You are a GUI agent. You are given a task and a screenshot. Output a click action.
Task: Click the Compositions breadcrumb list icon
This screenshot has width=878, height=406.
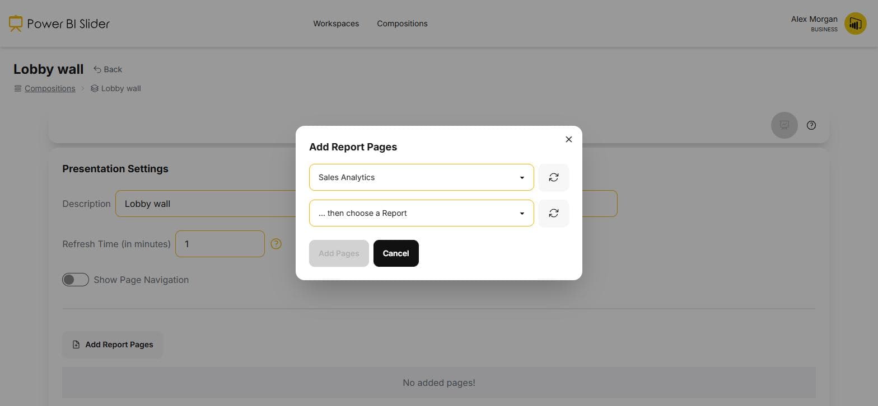tap(18, 88)
